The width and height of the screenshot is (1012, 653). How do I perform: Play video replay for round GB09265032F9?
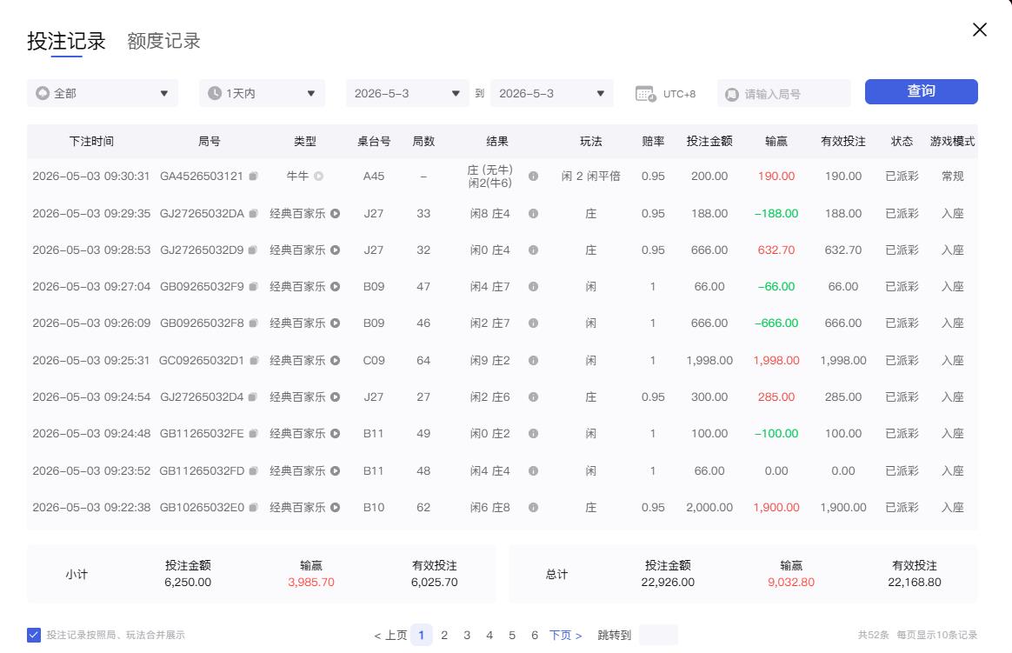coord(335,286)
